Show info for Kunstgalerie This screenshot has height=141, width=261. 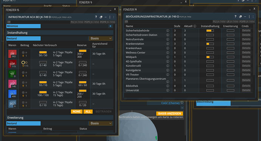pyautogui.click(x=168, y=70)
